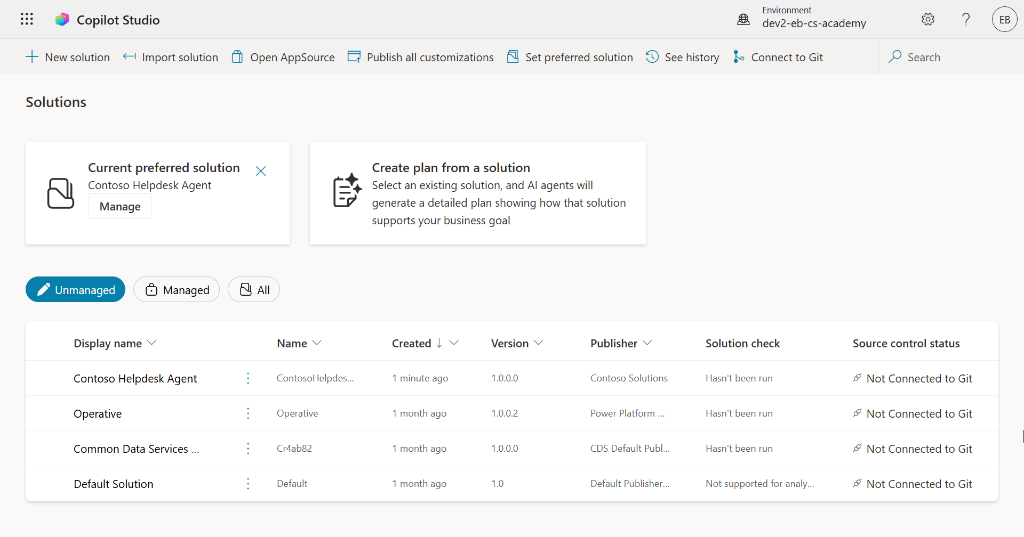The image size is (1024, 537).
Task: Click the Copilot Studio logo icon
Action: pyautogui.click(x=62, y=20)
